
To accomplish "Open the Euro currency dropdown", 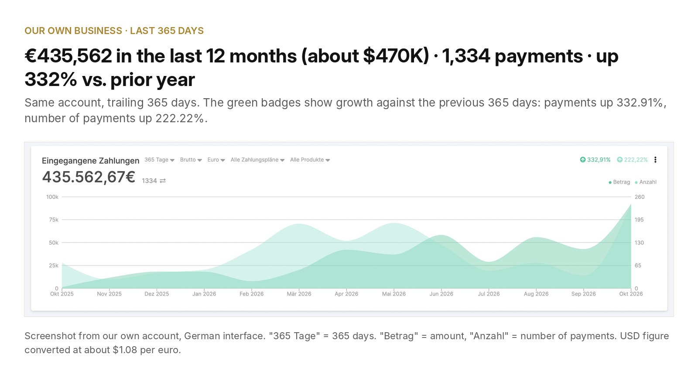I will coord(216,160).
